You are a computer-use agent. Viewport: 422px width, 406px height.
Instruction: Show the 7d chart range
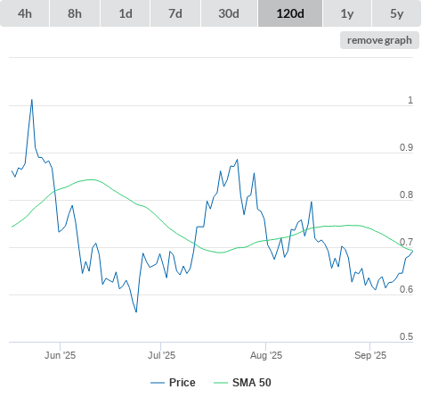pos(175,13)
